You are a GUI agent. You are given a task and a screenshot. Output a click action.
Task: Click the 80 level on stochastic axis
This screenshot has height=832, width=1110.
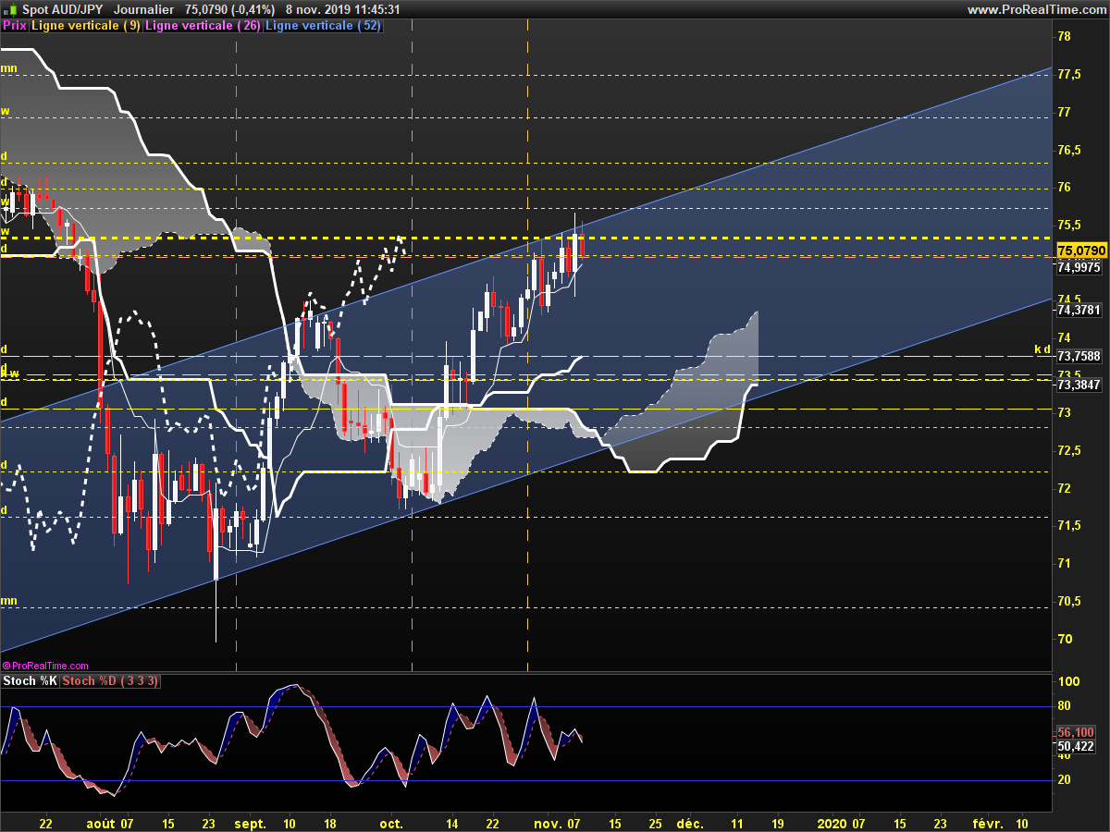1065,706
